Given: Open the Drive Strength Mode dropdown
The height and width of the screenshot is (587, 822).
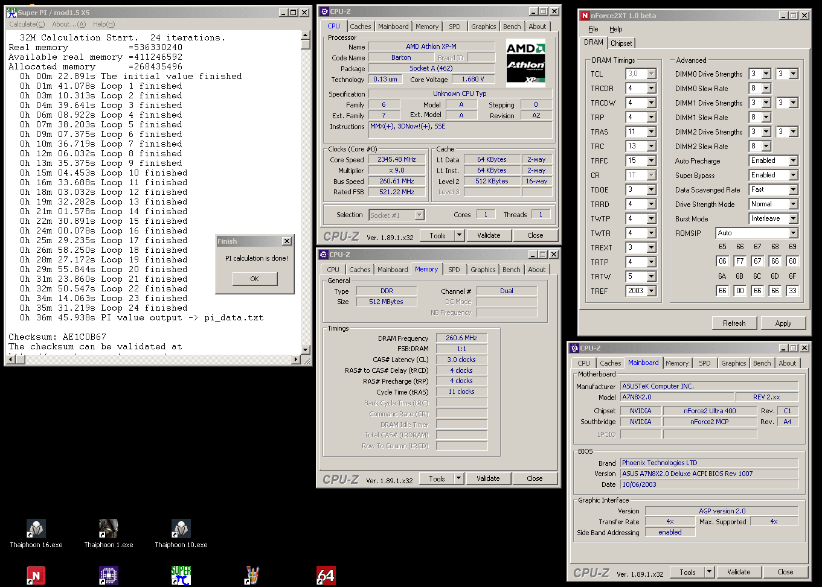Looking at the screenshot, I should pyautogui.click(x=794, y=204).
